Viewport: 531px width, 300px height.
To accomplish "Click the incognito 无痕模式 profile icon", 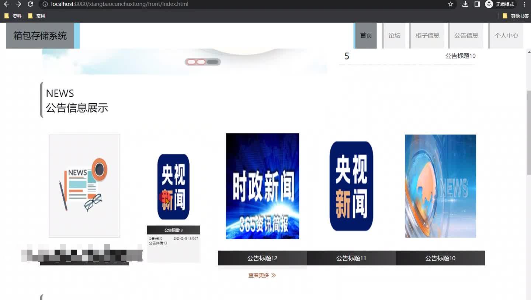I will click(500, 4).
